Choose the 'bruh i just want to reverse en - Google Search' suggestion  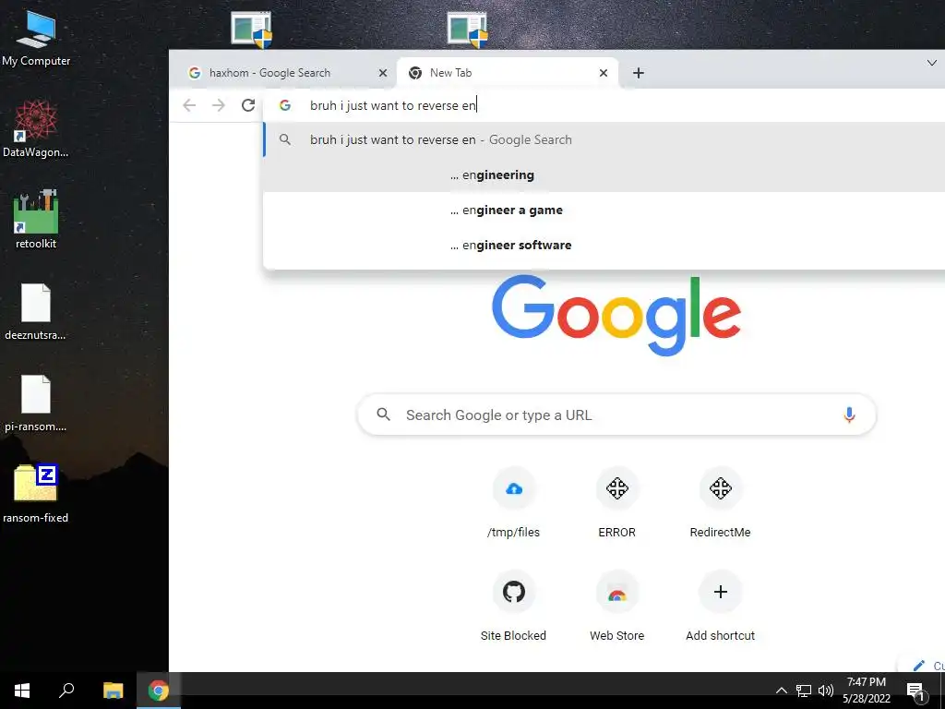(x=604, y=140)
